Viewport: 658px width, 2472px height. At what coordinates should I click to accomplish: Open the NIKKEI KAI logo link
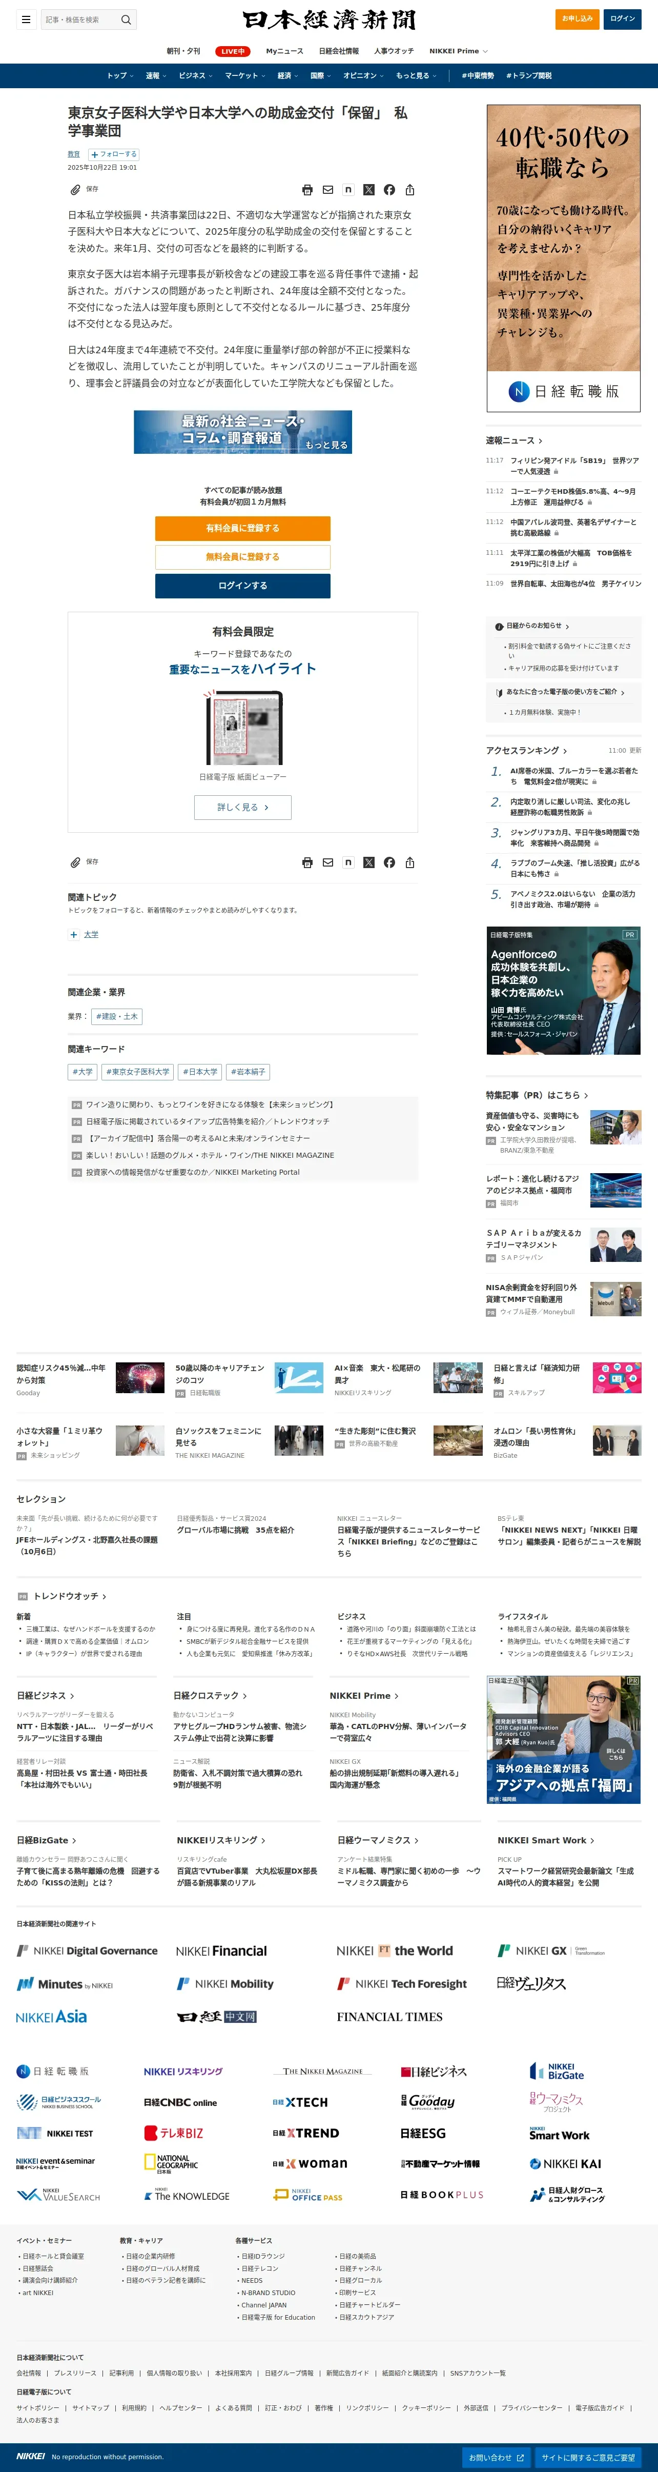click(566, 2164)
